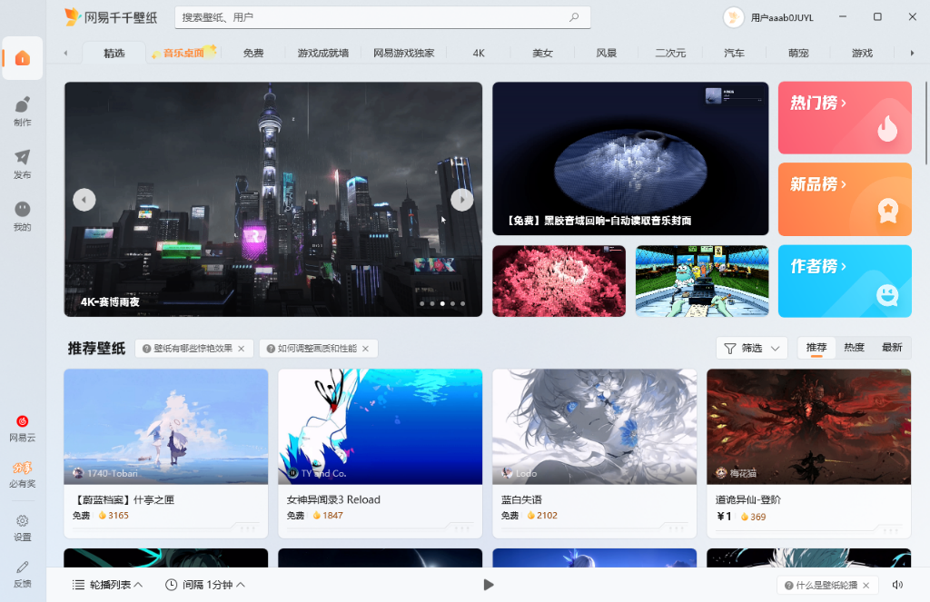930x602 pixels.
Task: Play the wallpaper slideshow
Action: pos(488,585)
